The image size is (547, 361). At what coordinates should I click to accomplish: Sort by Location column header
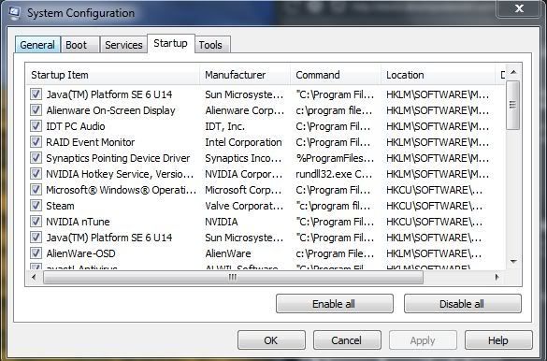[x=439, y=75]
